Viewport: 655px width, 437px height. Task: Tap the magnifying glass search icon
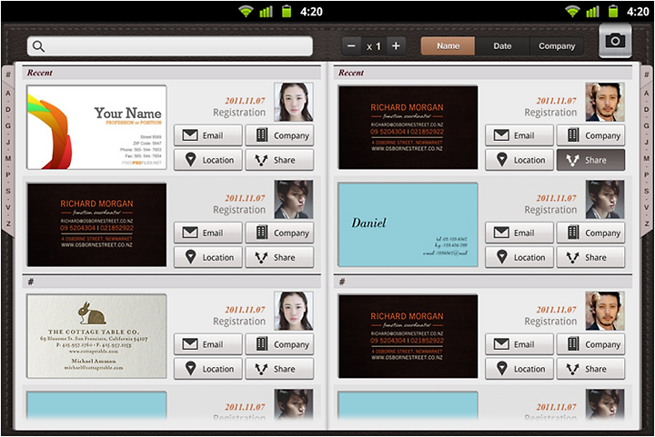(38, 46)
